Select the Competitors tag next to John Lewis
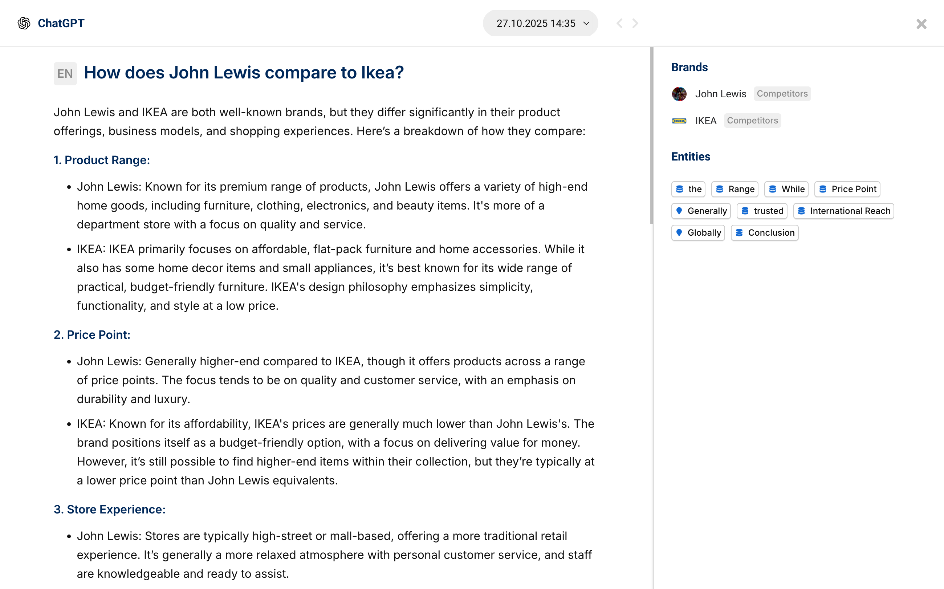Screen dimensions: 944x589 coord(782,93)
